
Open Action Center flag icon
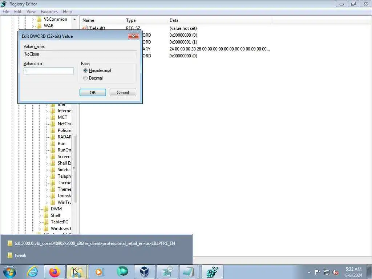coord(318,272)
